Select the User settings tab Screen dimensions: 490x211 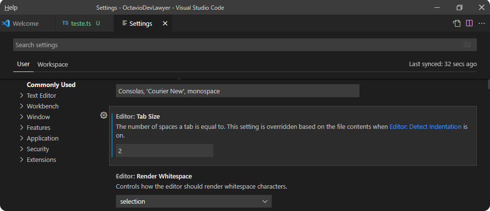click(x=23, y=64)
